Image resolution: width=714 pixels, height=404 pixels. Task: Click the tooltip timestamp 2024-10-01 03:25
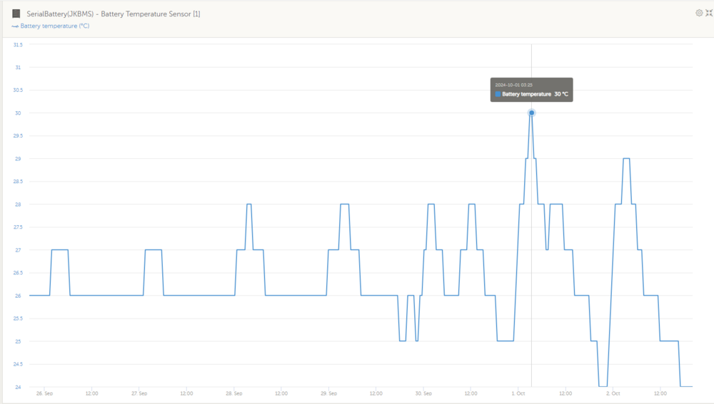click(x=513, y=85)
